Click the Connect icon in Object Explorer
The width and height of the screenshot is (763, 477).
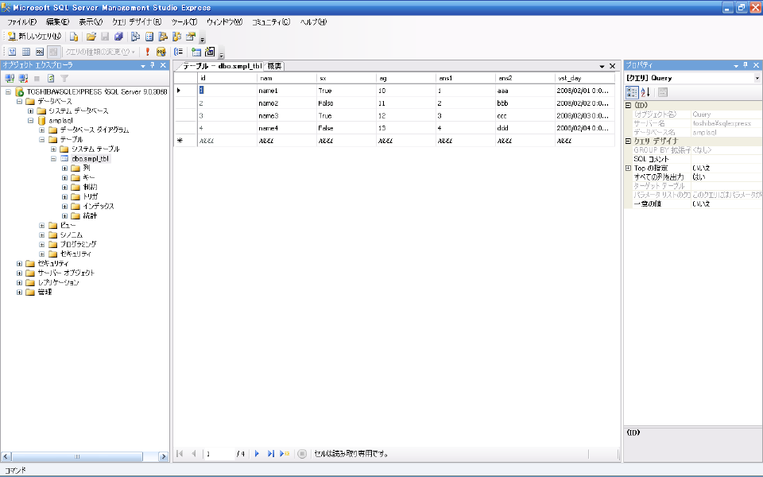pos(10,79)
